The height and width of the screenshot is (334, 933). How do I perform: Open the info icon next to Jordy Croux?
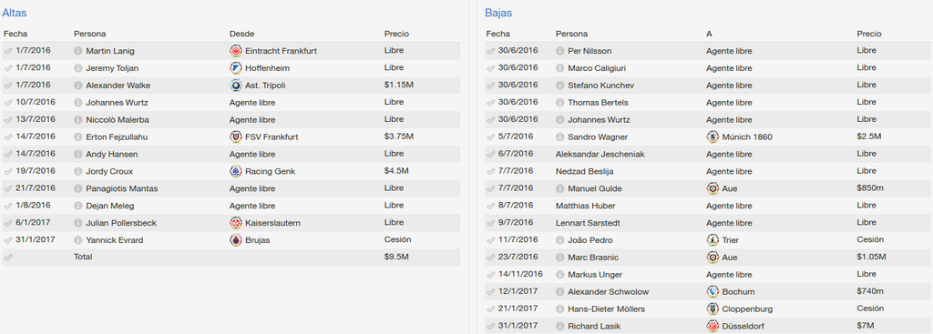pyautogui.click(x=78, y=172)
